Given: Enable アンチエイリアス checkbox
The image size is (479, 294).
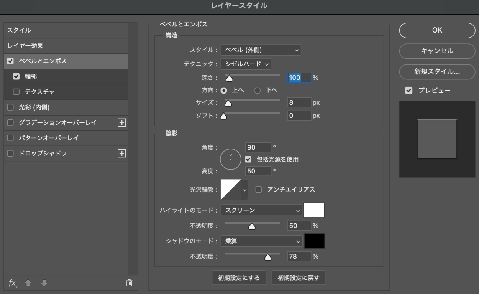Looking at the screenshot, I should [x=259, y=190].
